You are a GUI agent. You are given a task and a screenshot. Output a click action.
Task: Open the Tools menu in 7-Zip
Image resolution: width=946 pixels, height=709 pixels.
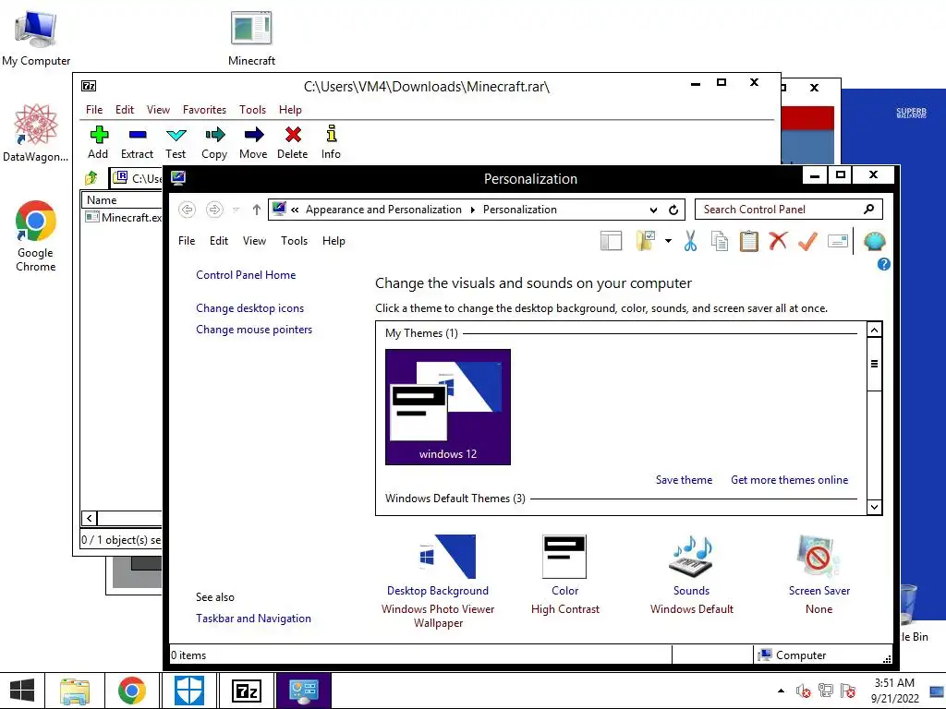(x=252, y=110)
